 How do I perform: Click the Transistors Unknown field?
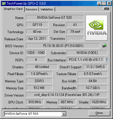pos(75,39)
